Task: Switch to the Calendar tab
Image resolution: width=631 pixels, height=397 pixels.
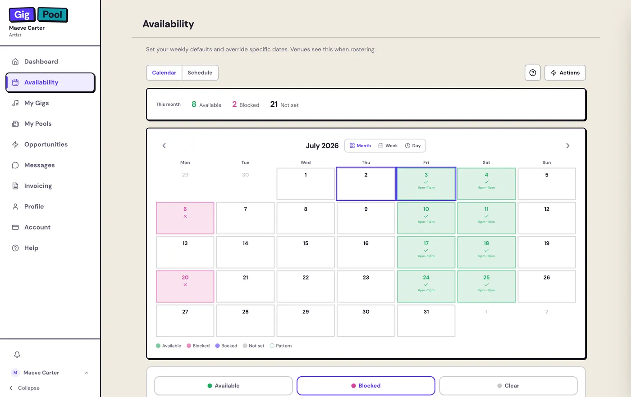Action: 164,72
